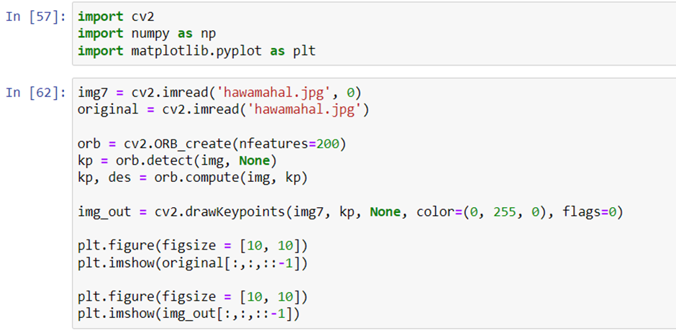Click the orb.detect(img, None) line
The height and width of the screenshot is (333, 676).
point(177,161)
